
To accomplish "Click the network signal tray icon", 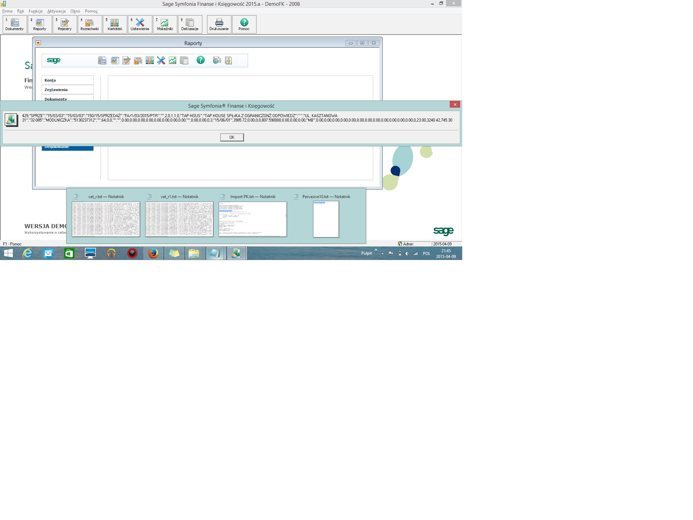I will (415, 254).
